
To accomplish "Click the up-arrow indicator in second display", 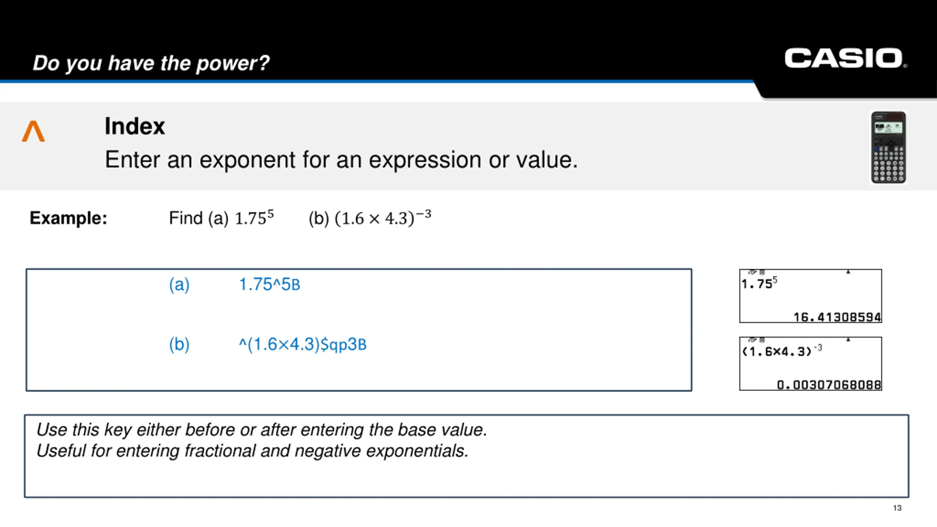I will tap(848, 340).
